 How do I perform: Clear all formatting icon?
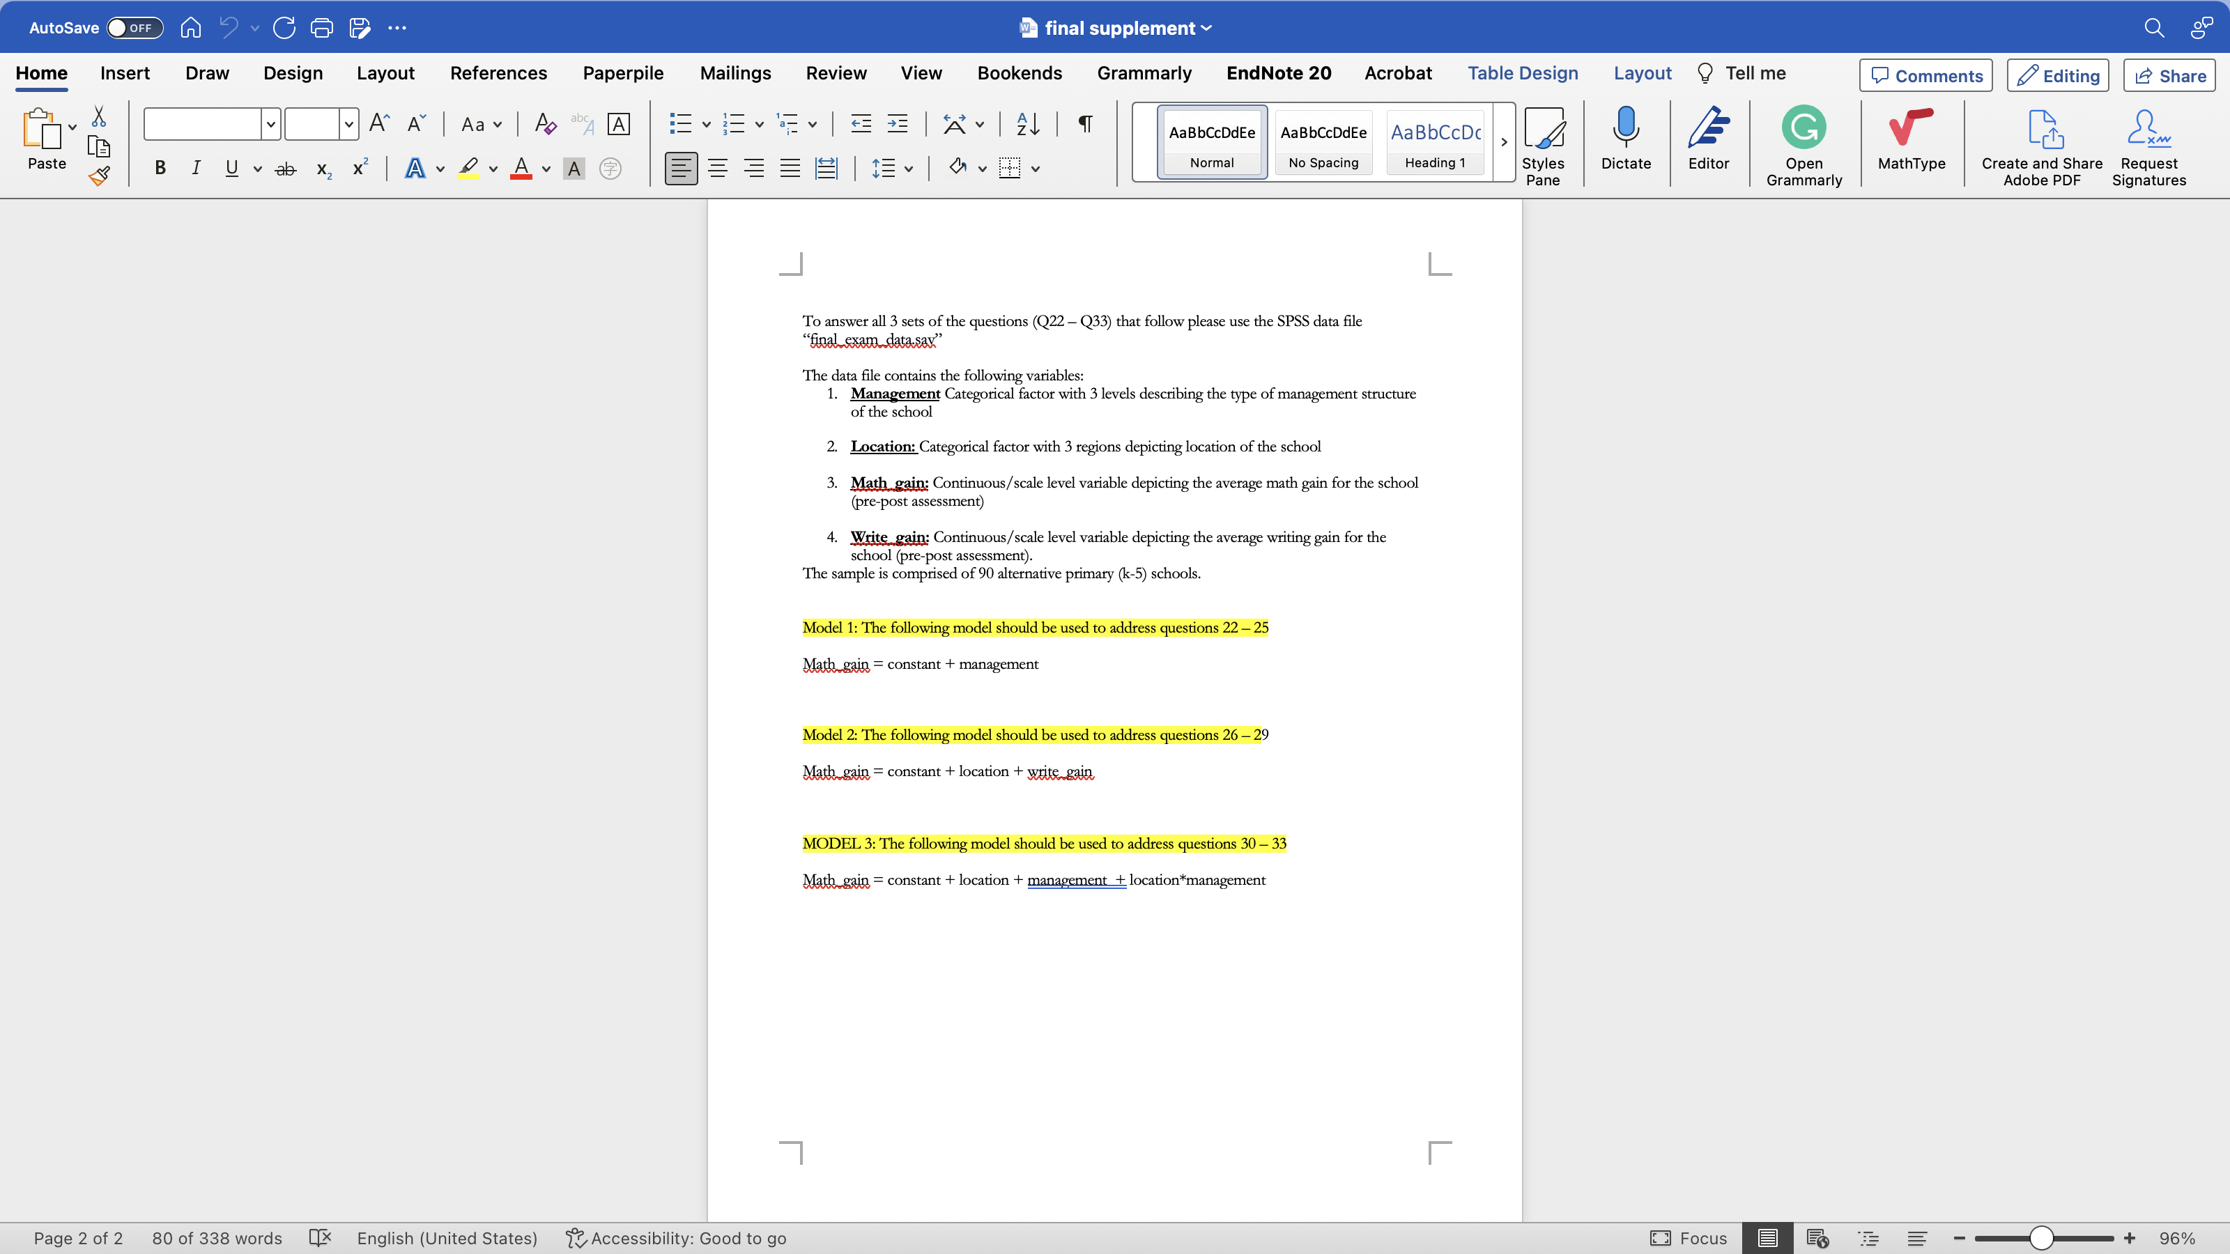pyautogui.click(x=544, y=124)
